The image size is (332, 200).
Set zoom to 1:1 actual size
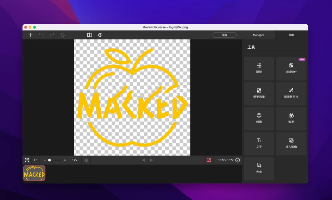(x=36, y=160)
